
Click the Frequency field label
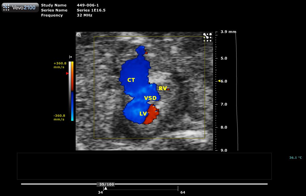[x=52, y=15]
